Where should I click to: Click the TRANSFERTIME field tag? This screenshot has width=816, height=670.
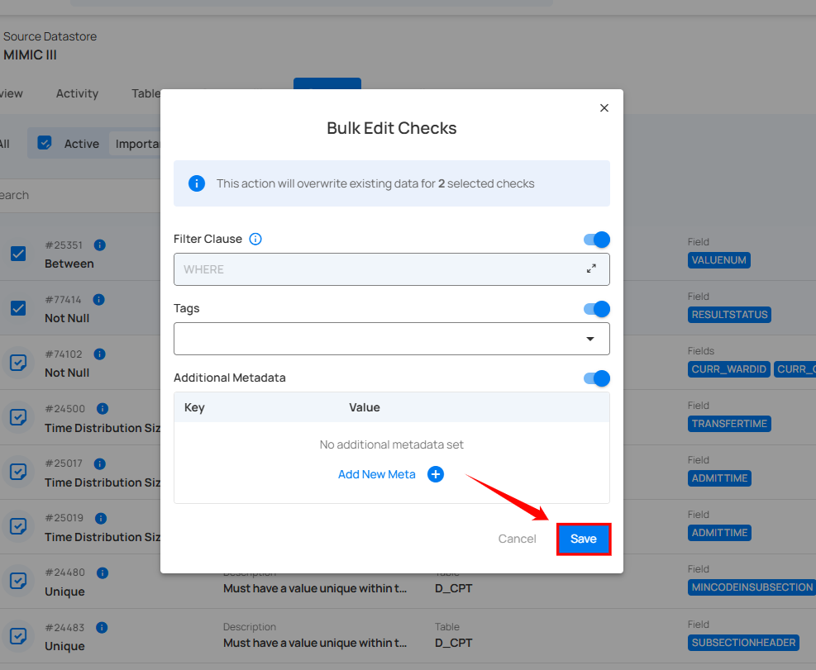pos(729,424)
